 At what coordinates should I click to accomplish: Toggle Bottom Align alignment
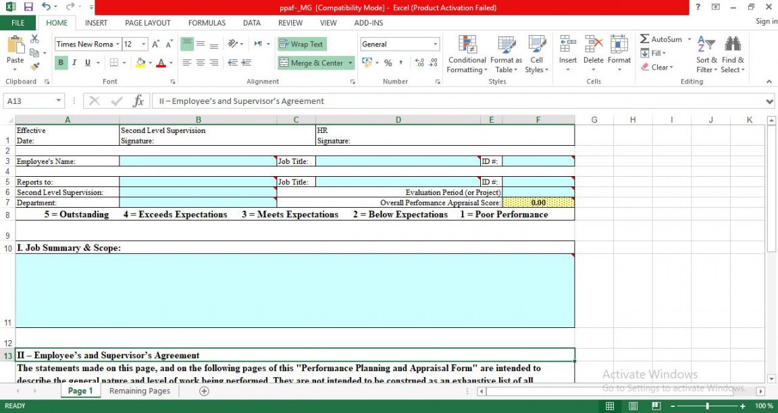click(x=214, y=44)
